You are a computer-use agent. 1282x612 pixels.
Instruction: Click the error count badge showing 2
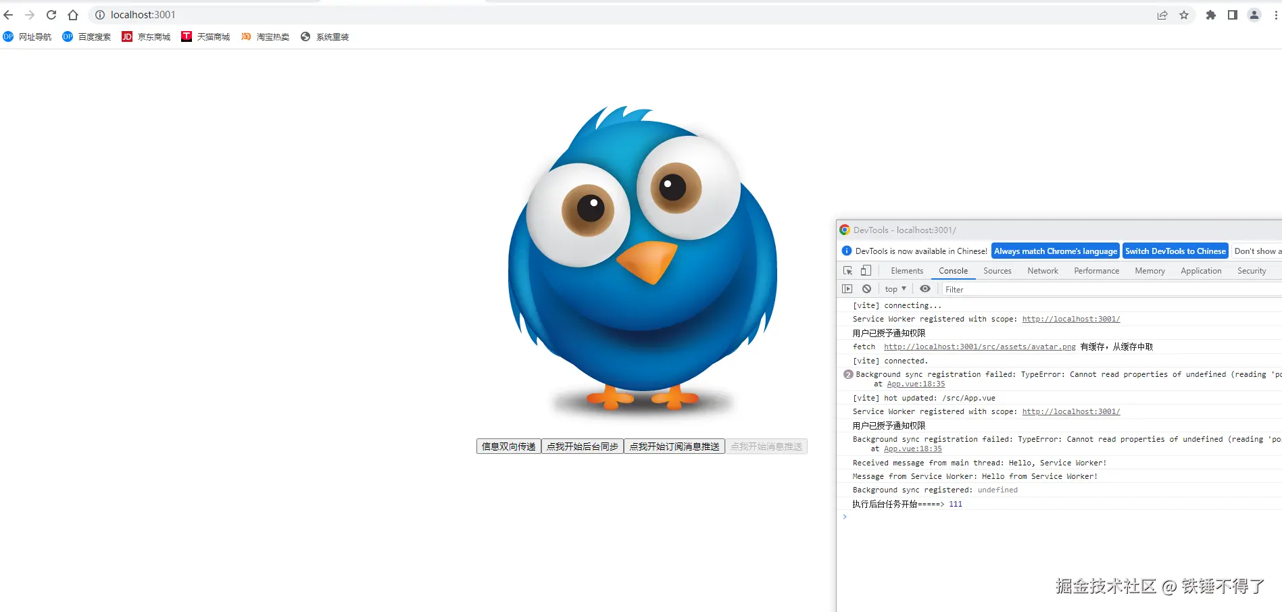tap(848, 375)
